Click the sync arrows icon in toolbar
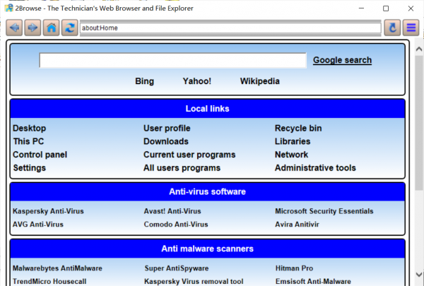 point(69,28)
